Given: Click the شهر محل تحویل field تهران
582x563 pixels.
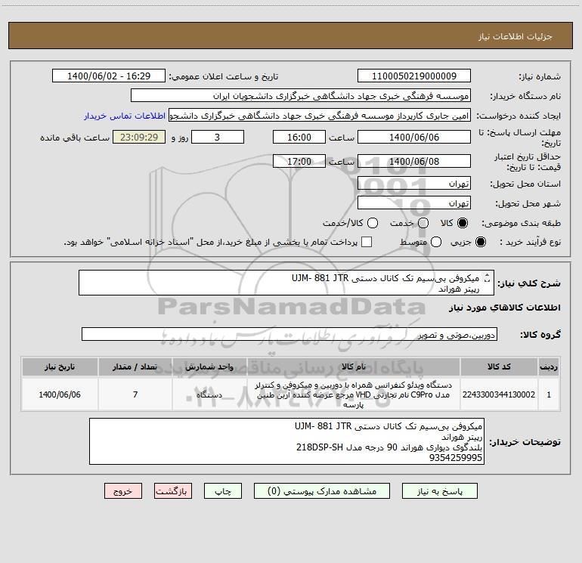Looking at the screenshot, I should [x=414, y=203].
